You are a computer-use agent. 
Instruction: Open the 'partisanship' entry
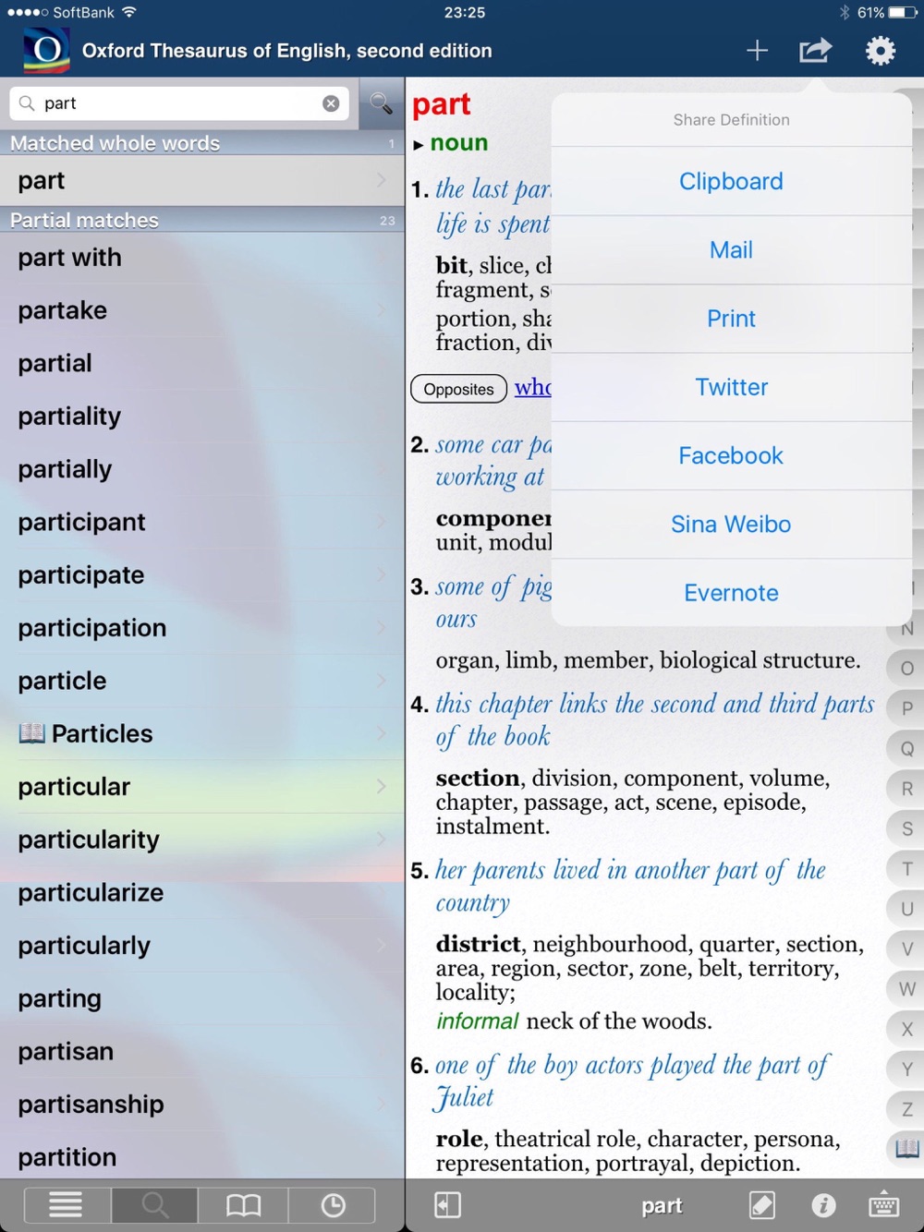tap(201, 1105)
